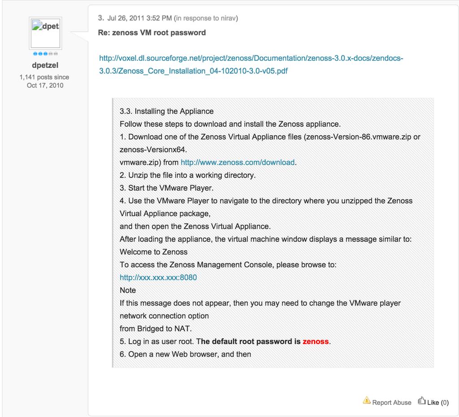This screenshot has width=459, height=417.
Task: Click the Report Abuse link
Action: pyautogui.click(x=392, y=403)
